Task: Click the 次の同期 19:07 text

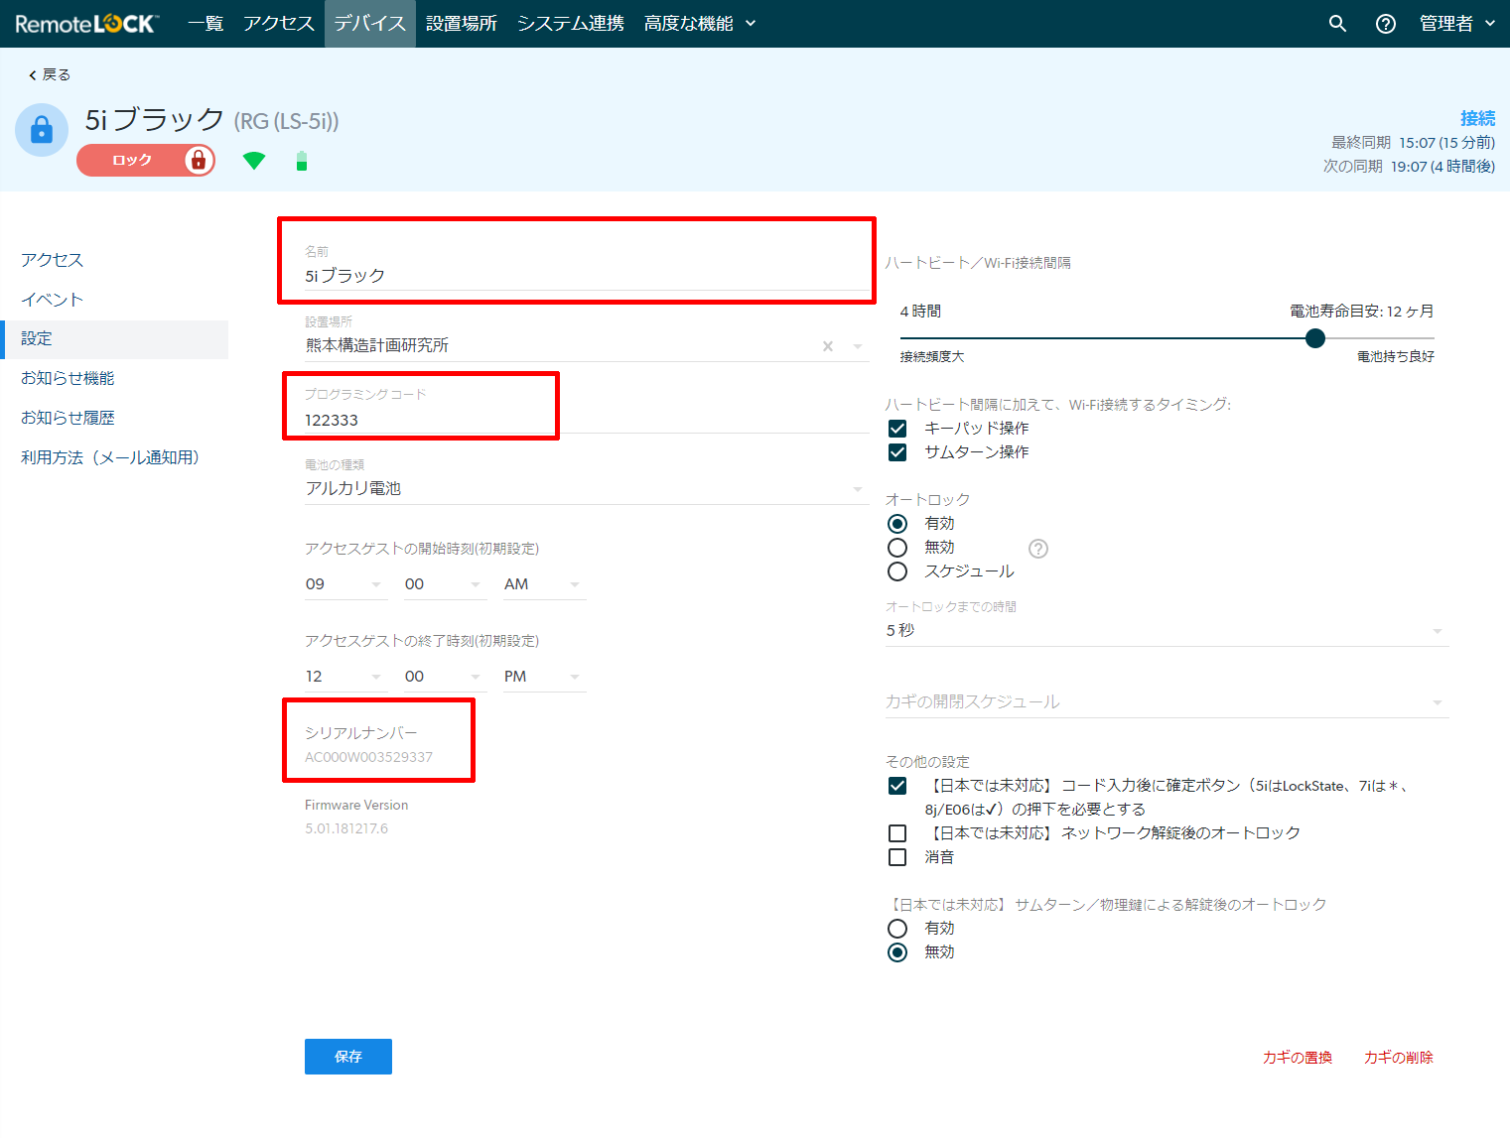Action: pos(1409,167)
